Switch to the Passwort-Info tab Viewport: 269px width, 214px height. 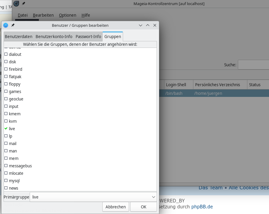point(88,37)
